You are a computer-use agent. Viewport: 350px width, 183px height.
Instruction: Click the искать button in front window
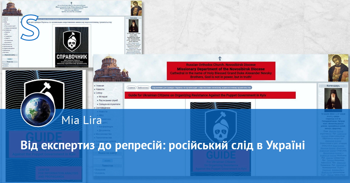tap(107, 161)
